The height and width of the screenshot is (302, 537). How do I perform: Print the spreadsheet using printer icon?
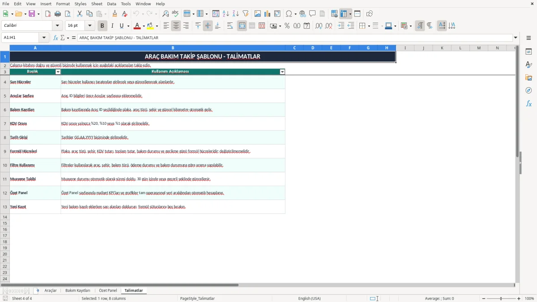[x=58, y=14]
